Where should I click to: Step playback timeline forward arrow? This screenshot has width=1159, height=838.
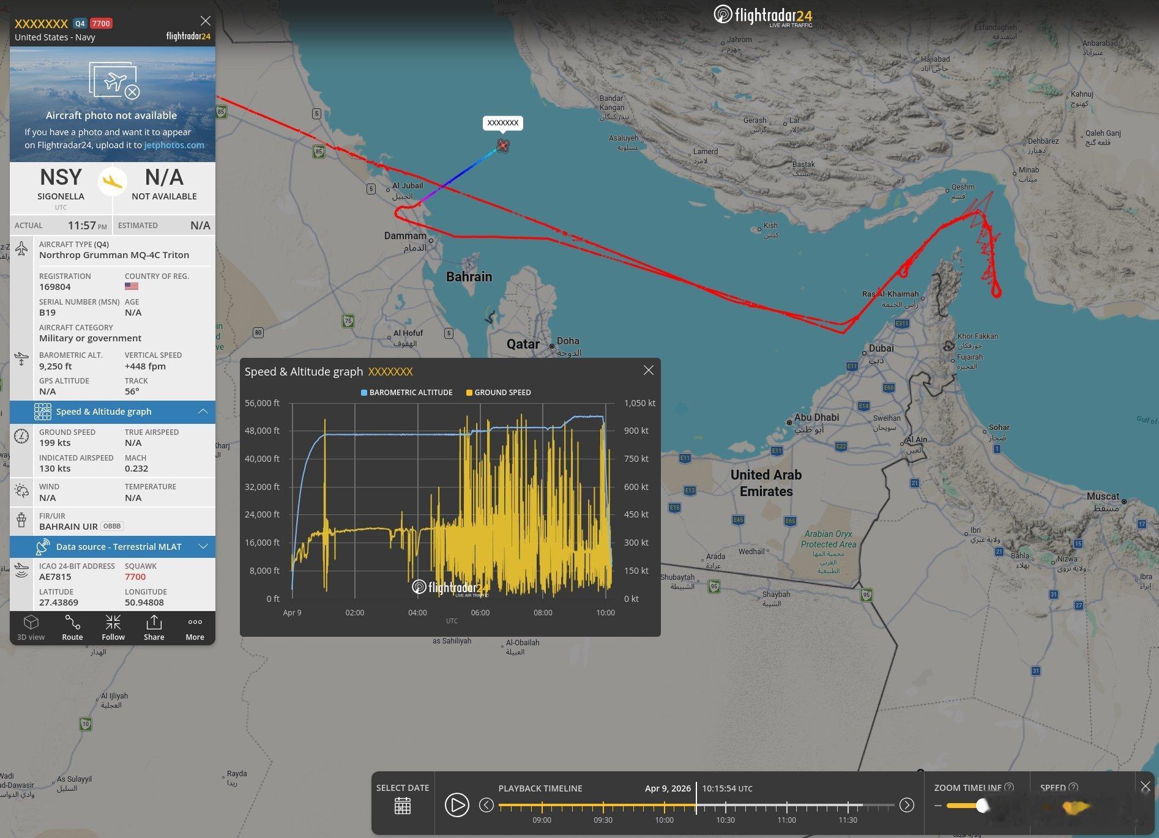(906, 805)
